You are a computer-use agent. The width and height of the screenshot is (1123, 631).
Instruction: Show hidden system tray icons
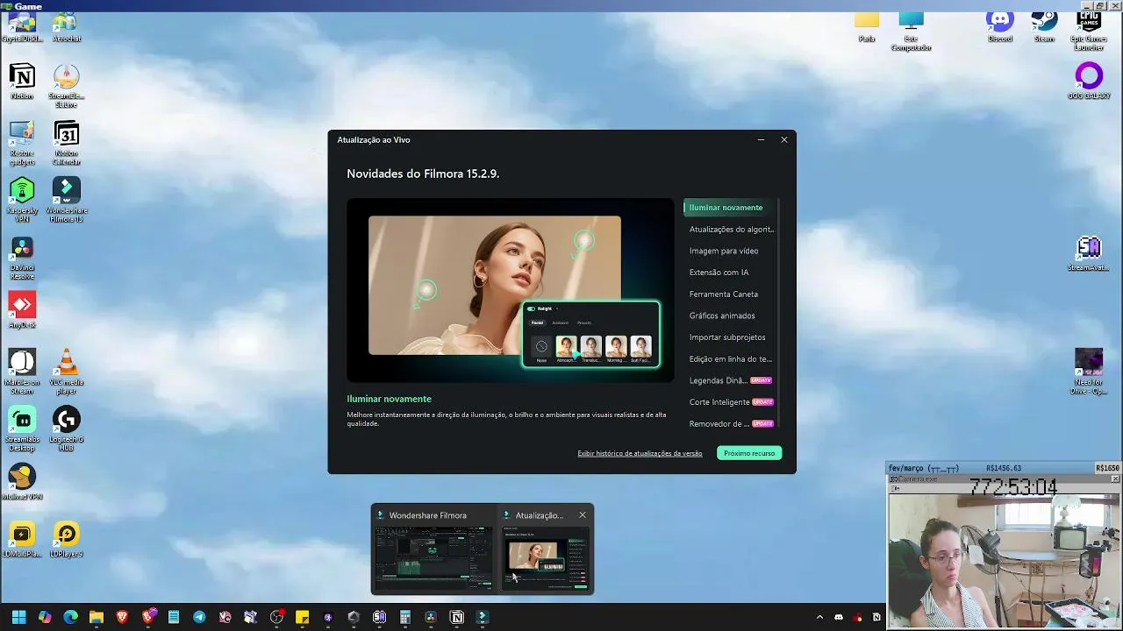pos(819,617)
